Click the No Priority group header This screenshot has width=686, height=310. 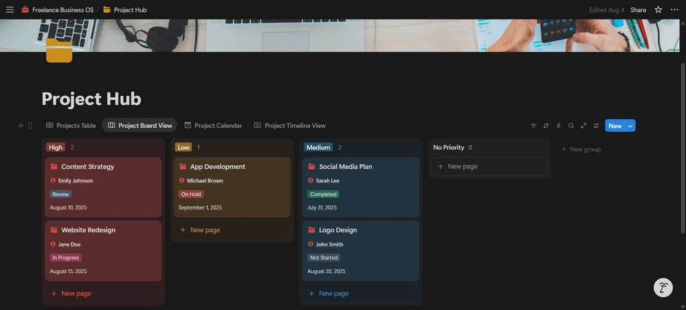448,147
